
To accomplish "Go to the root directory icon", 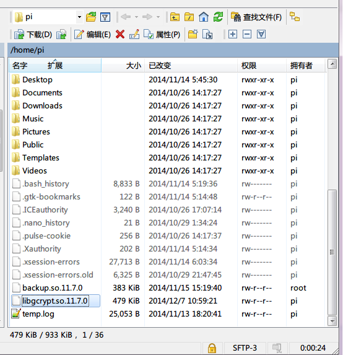I will point(189,17).
